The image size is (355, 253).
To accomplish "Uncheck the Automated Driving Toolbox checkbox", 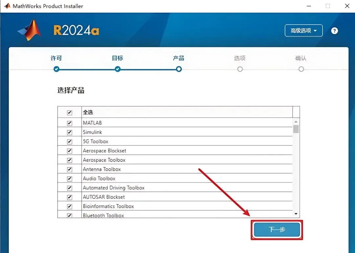I will (x=69, y=188).
